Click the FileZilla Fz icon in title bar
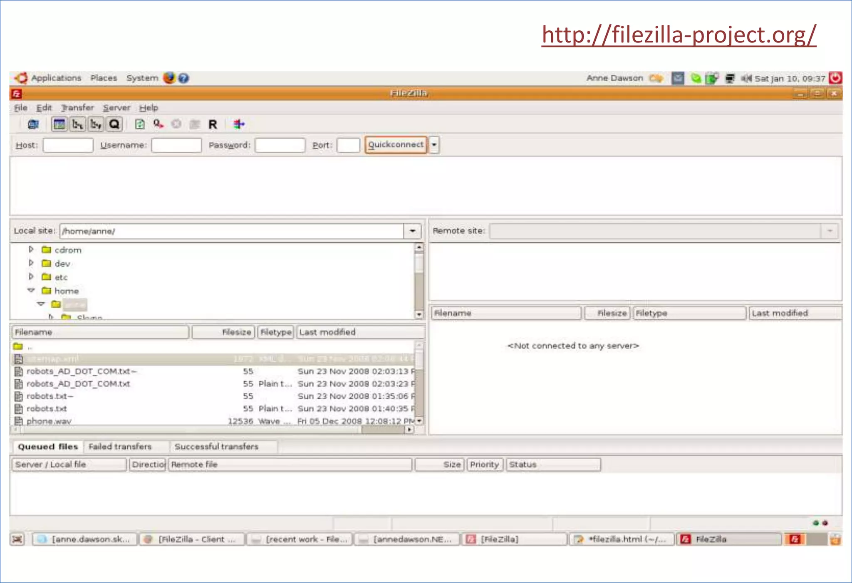This screenshot has width=852, height=583. 17,94
